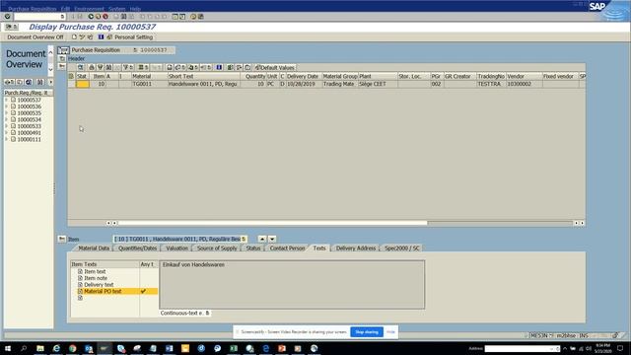This screenshot has width=631, height=355.
Task: Click the binoculars icon in the Document Overview toolbar
Action: [x=40, y=82]
